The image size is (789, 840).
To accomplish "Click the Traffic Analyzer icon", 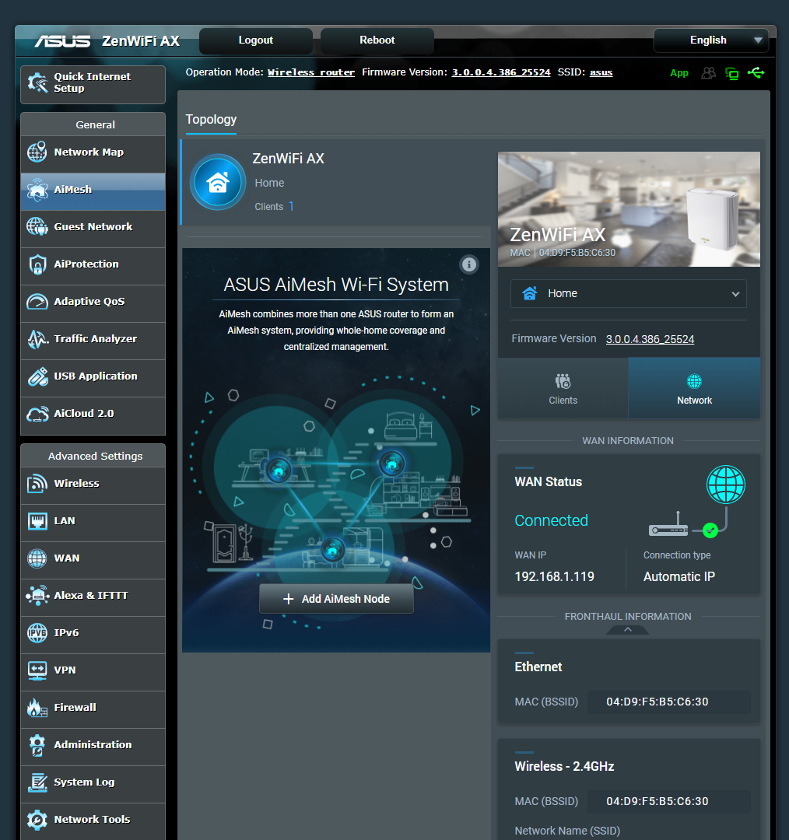I will (37, 338).
